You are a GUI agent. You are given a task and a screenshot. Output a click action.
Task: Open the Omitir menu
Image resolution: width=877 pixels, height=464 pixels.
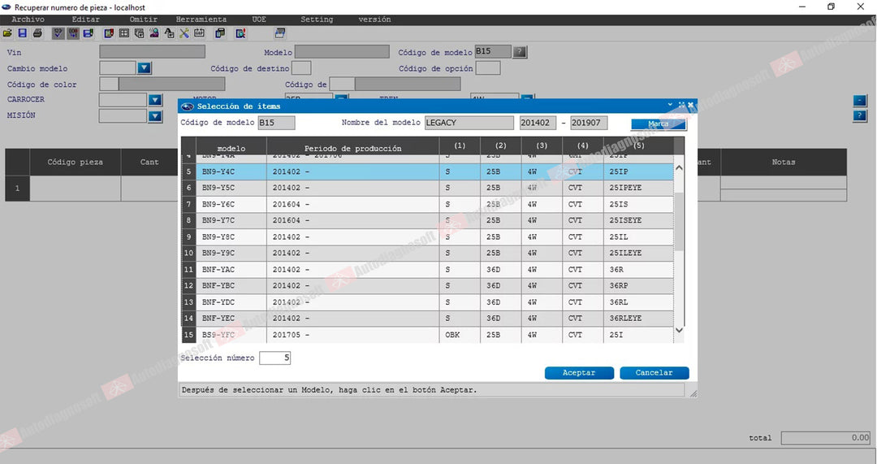pyautogui.click(x=143, y=19)
